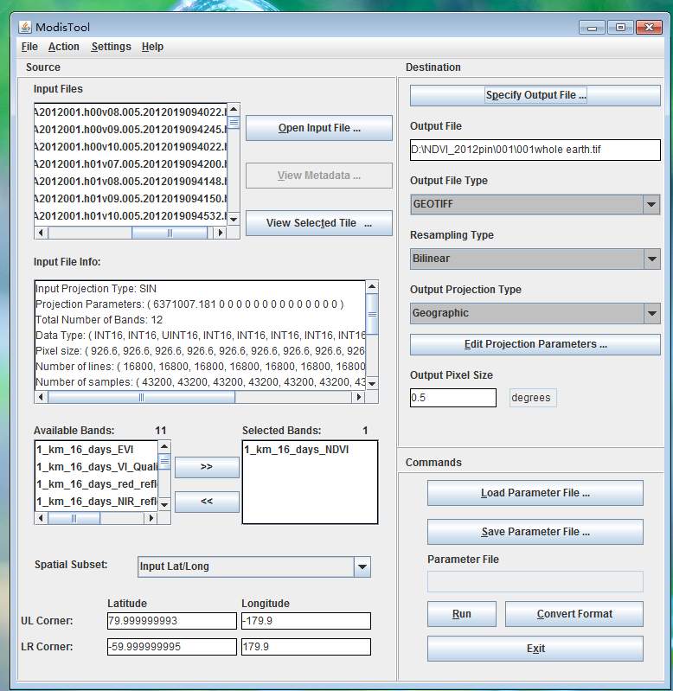Screen dimensions: 673x691
Task: Remove band with the << button
Action: (x=207, y=502)
